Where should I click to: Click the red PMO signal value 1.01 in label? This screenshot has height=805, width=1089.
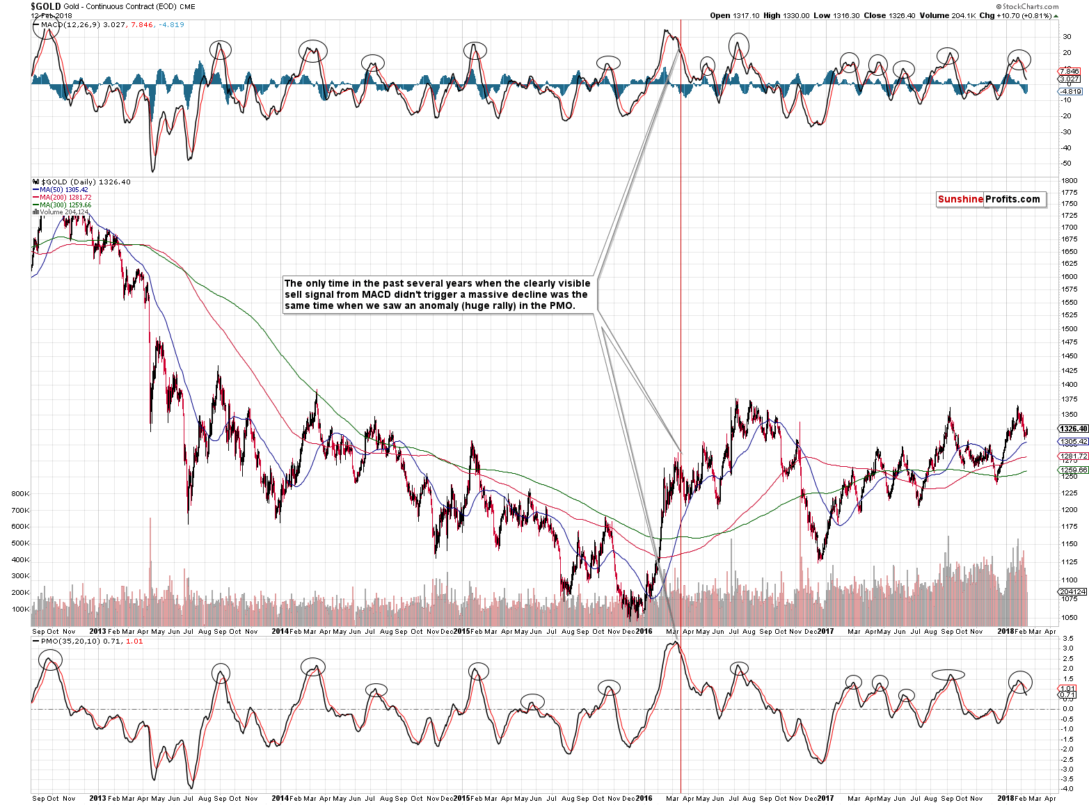(134, 641)
